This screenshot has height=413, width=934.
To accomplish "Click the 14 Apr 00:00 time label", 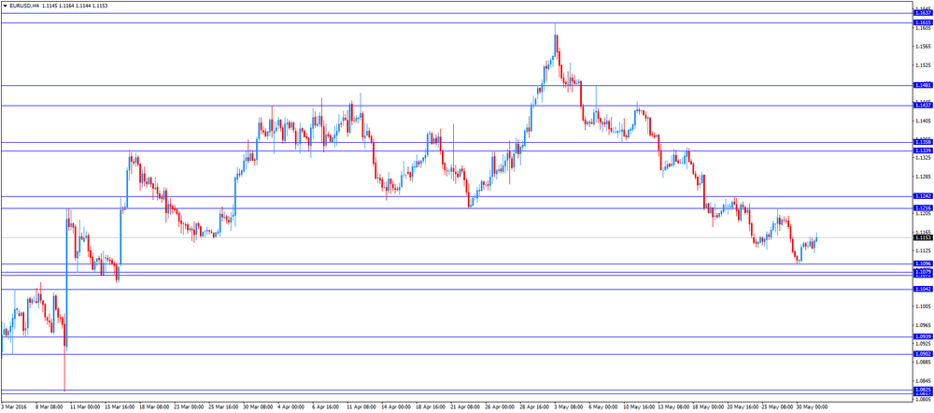I will tap(396, 406).
